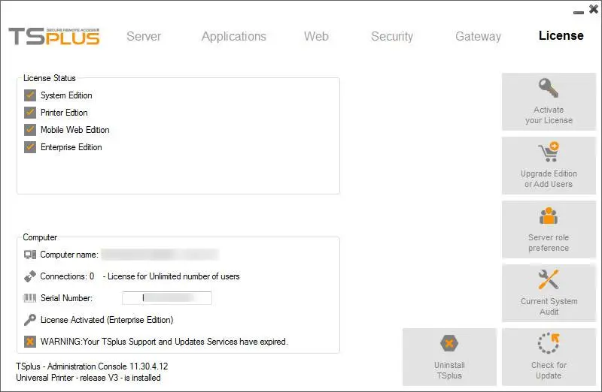
Task: Click the blurred Computer name value
Action: pos(160,255)
